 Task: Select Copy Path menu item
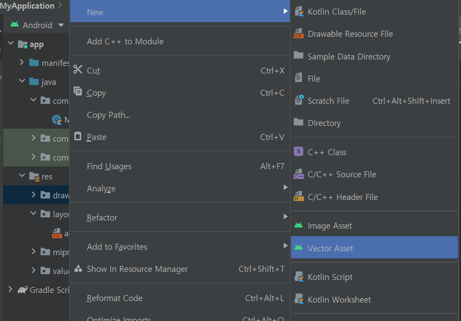[x=109, y=115]
